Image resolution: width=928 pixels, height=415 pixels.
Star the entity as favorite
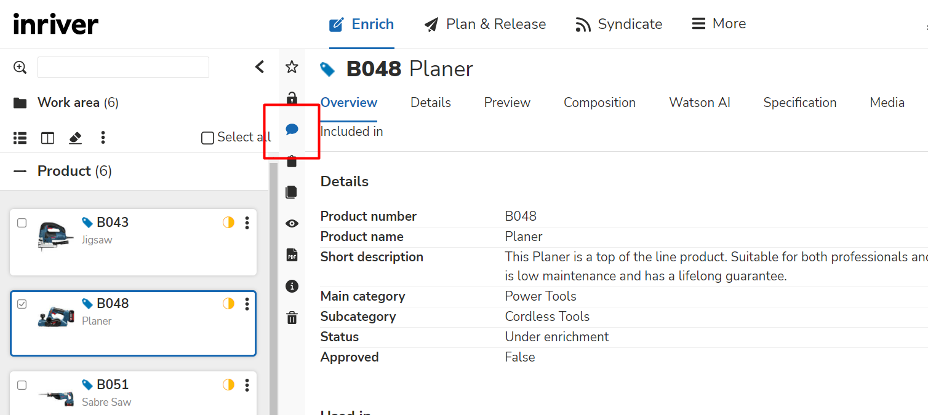292,67
